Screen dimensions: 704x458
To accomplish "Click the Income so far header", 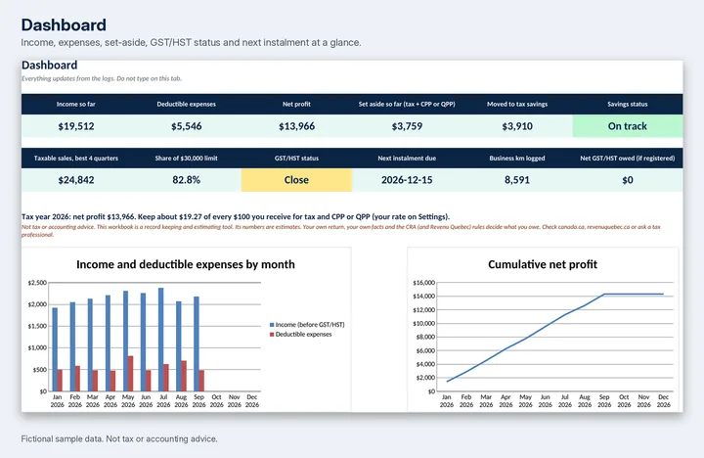I will pyautogui.click(x=76, y=105).
